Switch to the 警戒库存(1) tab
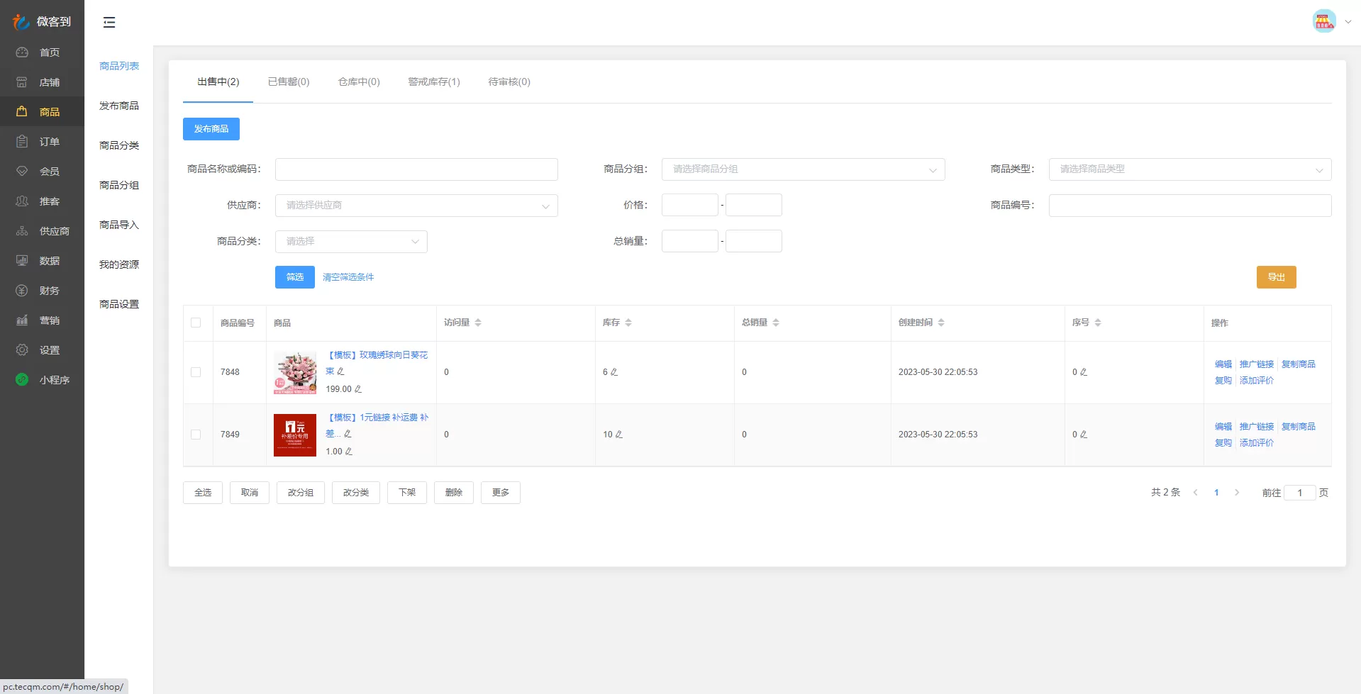Image resolution: width=1361 pixels, height=694 pixels. click(x=434, y=82)
